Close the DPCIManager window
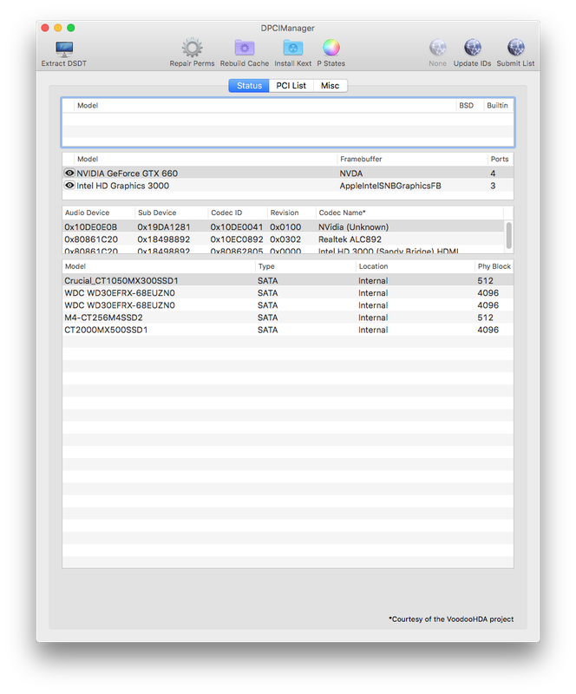Screen dimensions: 576x694 tap(45, 28)
